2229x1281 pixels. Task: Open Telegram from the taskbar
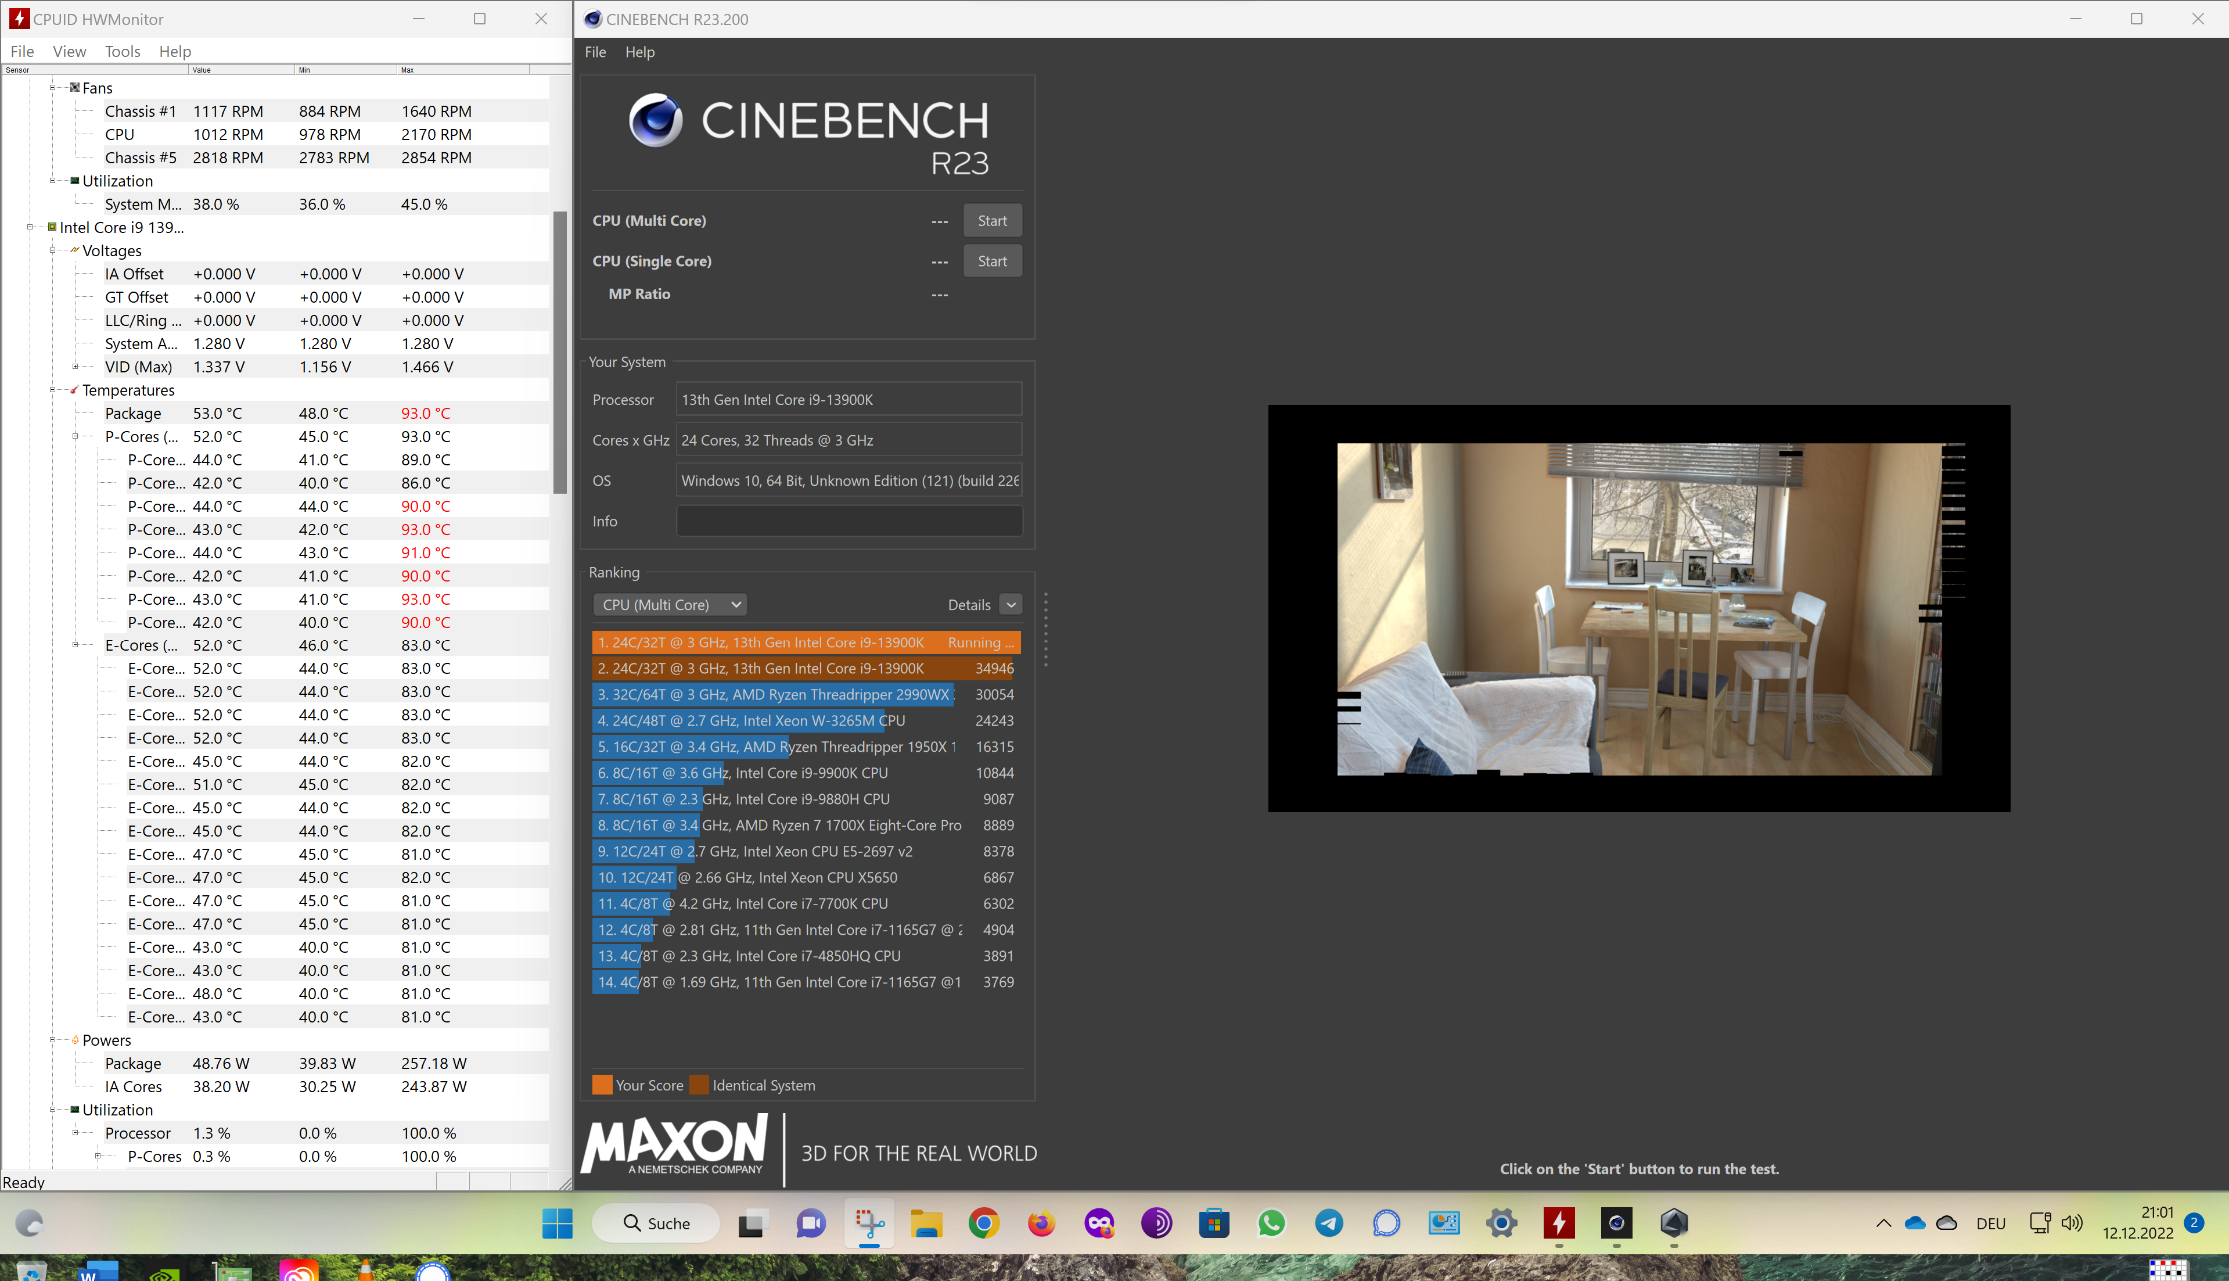[1329, 1223]
